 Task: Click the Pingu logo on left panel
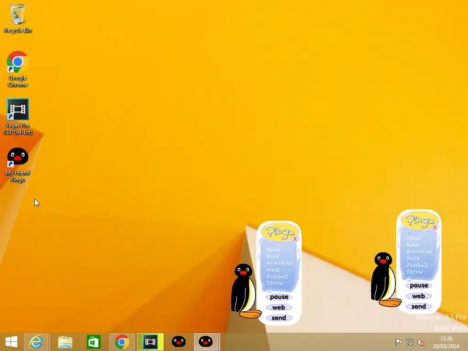coord(279,232)
